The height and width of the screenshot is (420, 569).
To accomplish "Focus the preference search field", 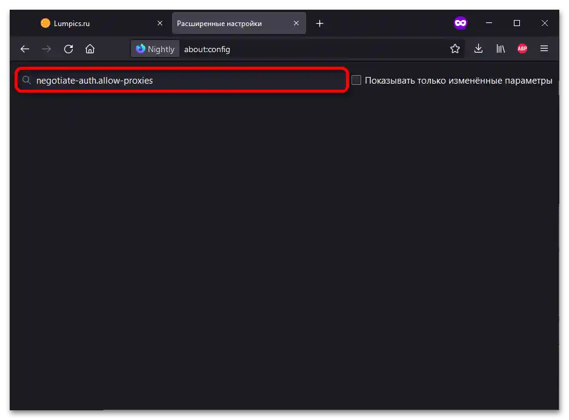I will pos(182,80).
